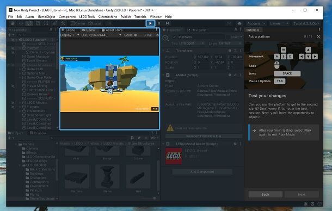Viewport: 332px width, 211px height.
Task: Switch to the Game tab
Action: point(88,30)
